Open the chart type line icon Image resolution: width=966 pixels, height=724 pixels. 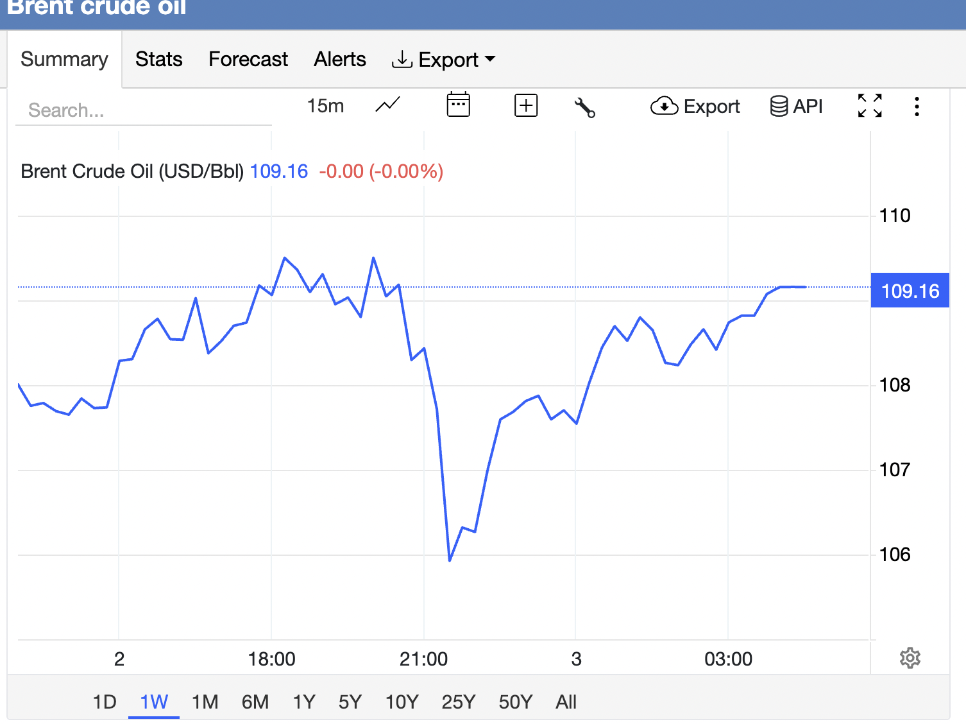(387, 105)
